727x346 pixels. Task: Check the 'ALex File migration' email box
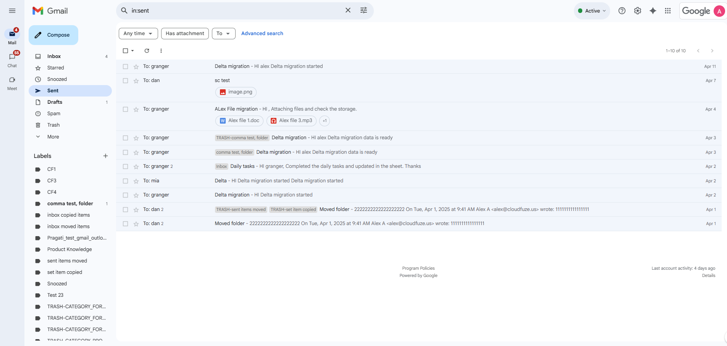coord(125,109)
